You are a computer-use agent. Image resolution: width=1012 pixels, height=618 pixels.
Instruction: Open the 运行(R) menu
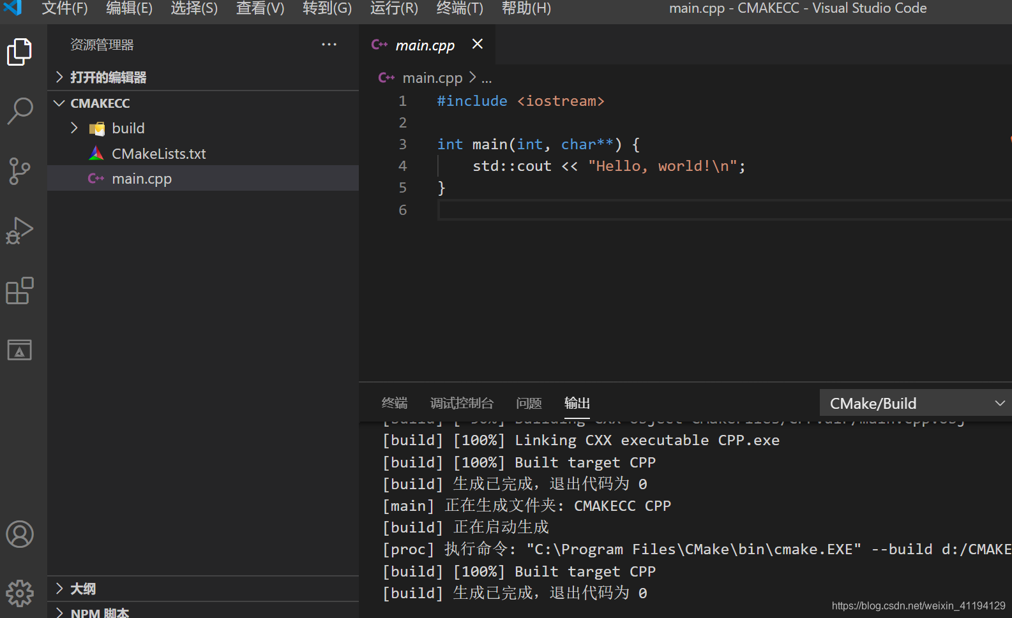pos(394,8)
